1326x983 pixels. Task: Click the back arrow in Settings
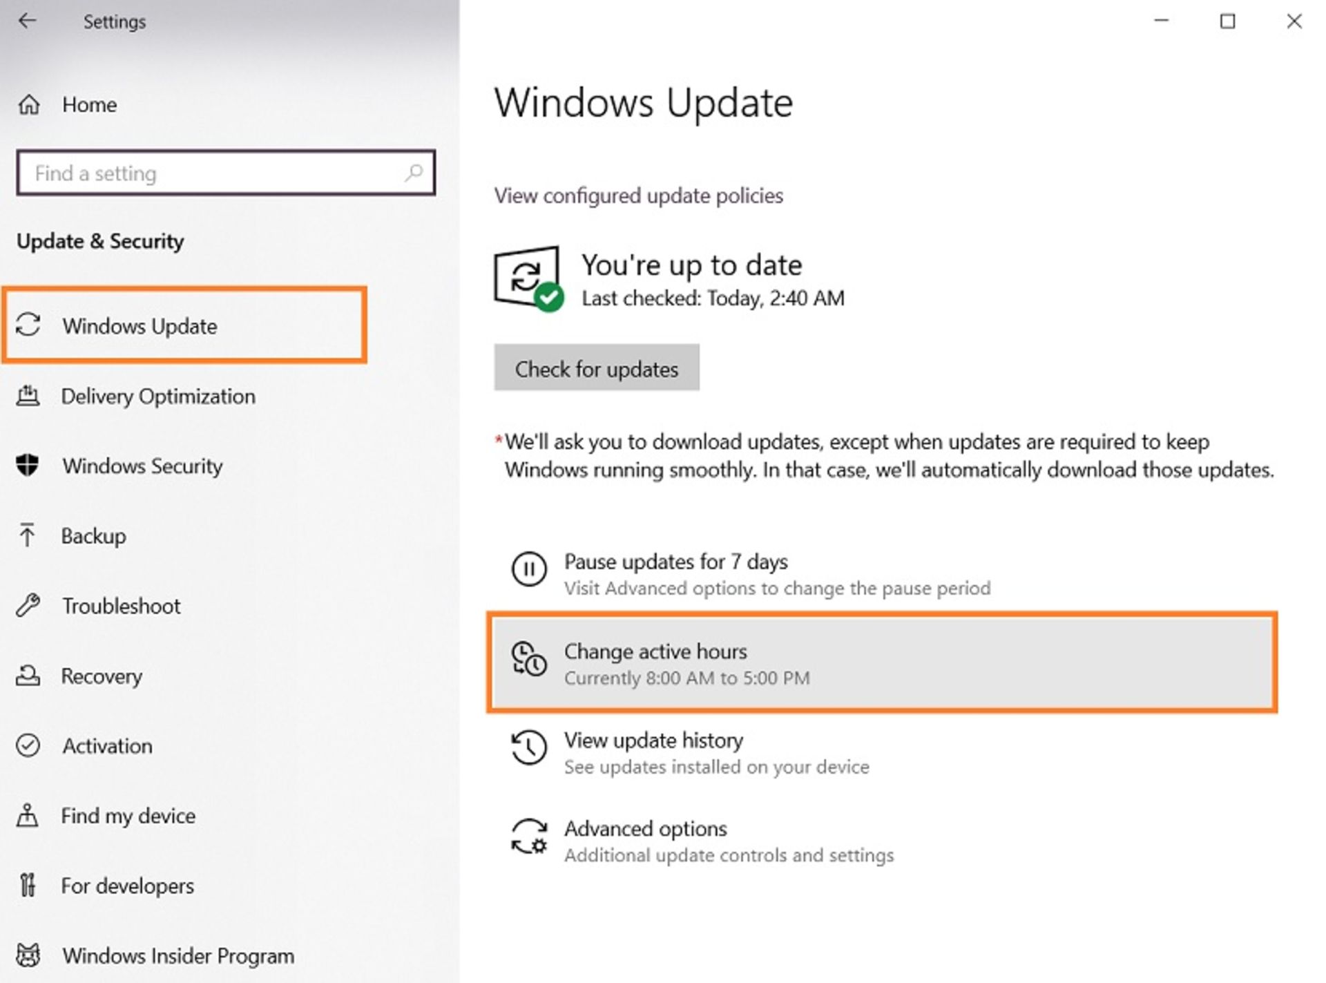[27, 21]
